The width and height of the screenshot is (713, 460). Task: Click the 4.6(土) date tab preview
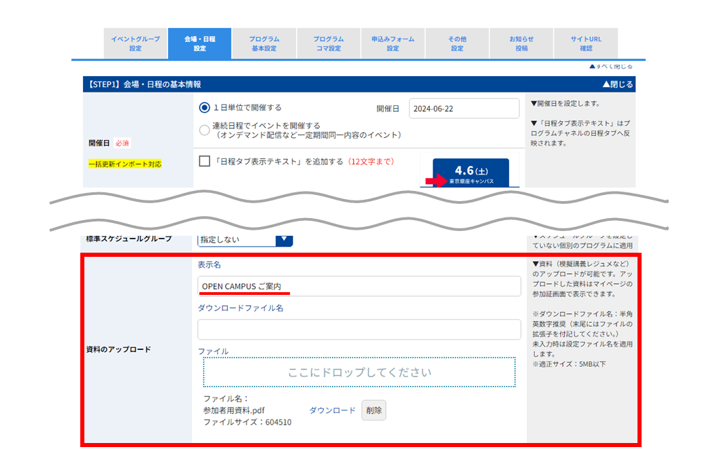coord(471,173)
